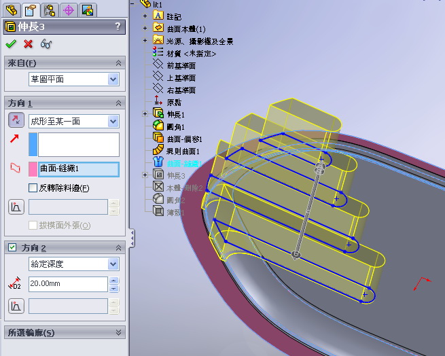
Task: Click the face/plane selection icon
Action: point(15,168)
